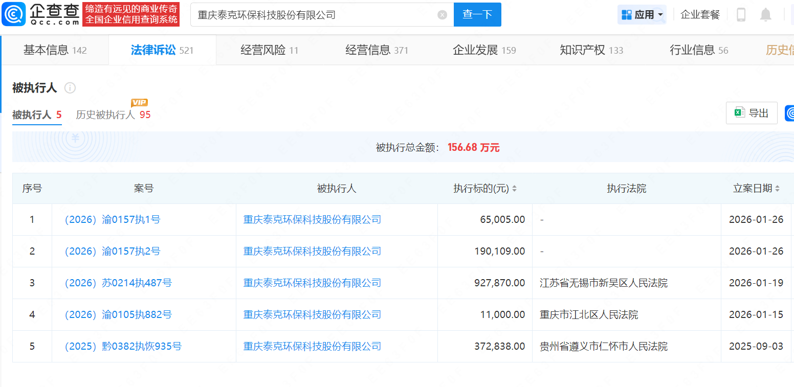Click the mobile phone icon
Viewport: 794px width, 387px height.
pyautogui.click(x=741, y=15)
